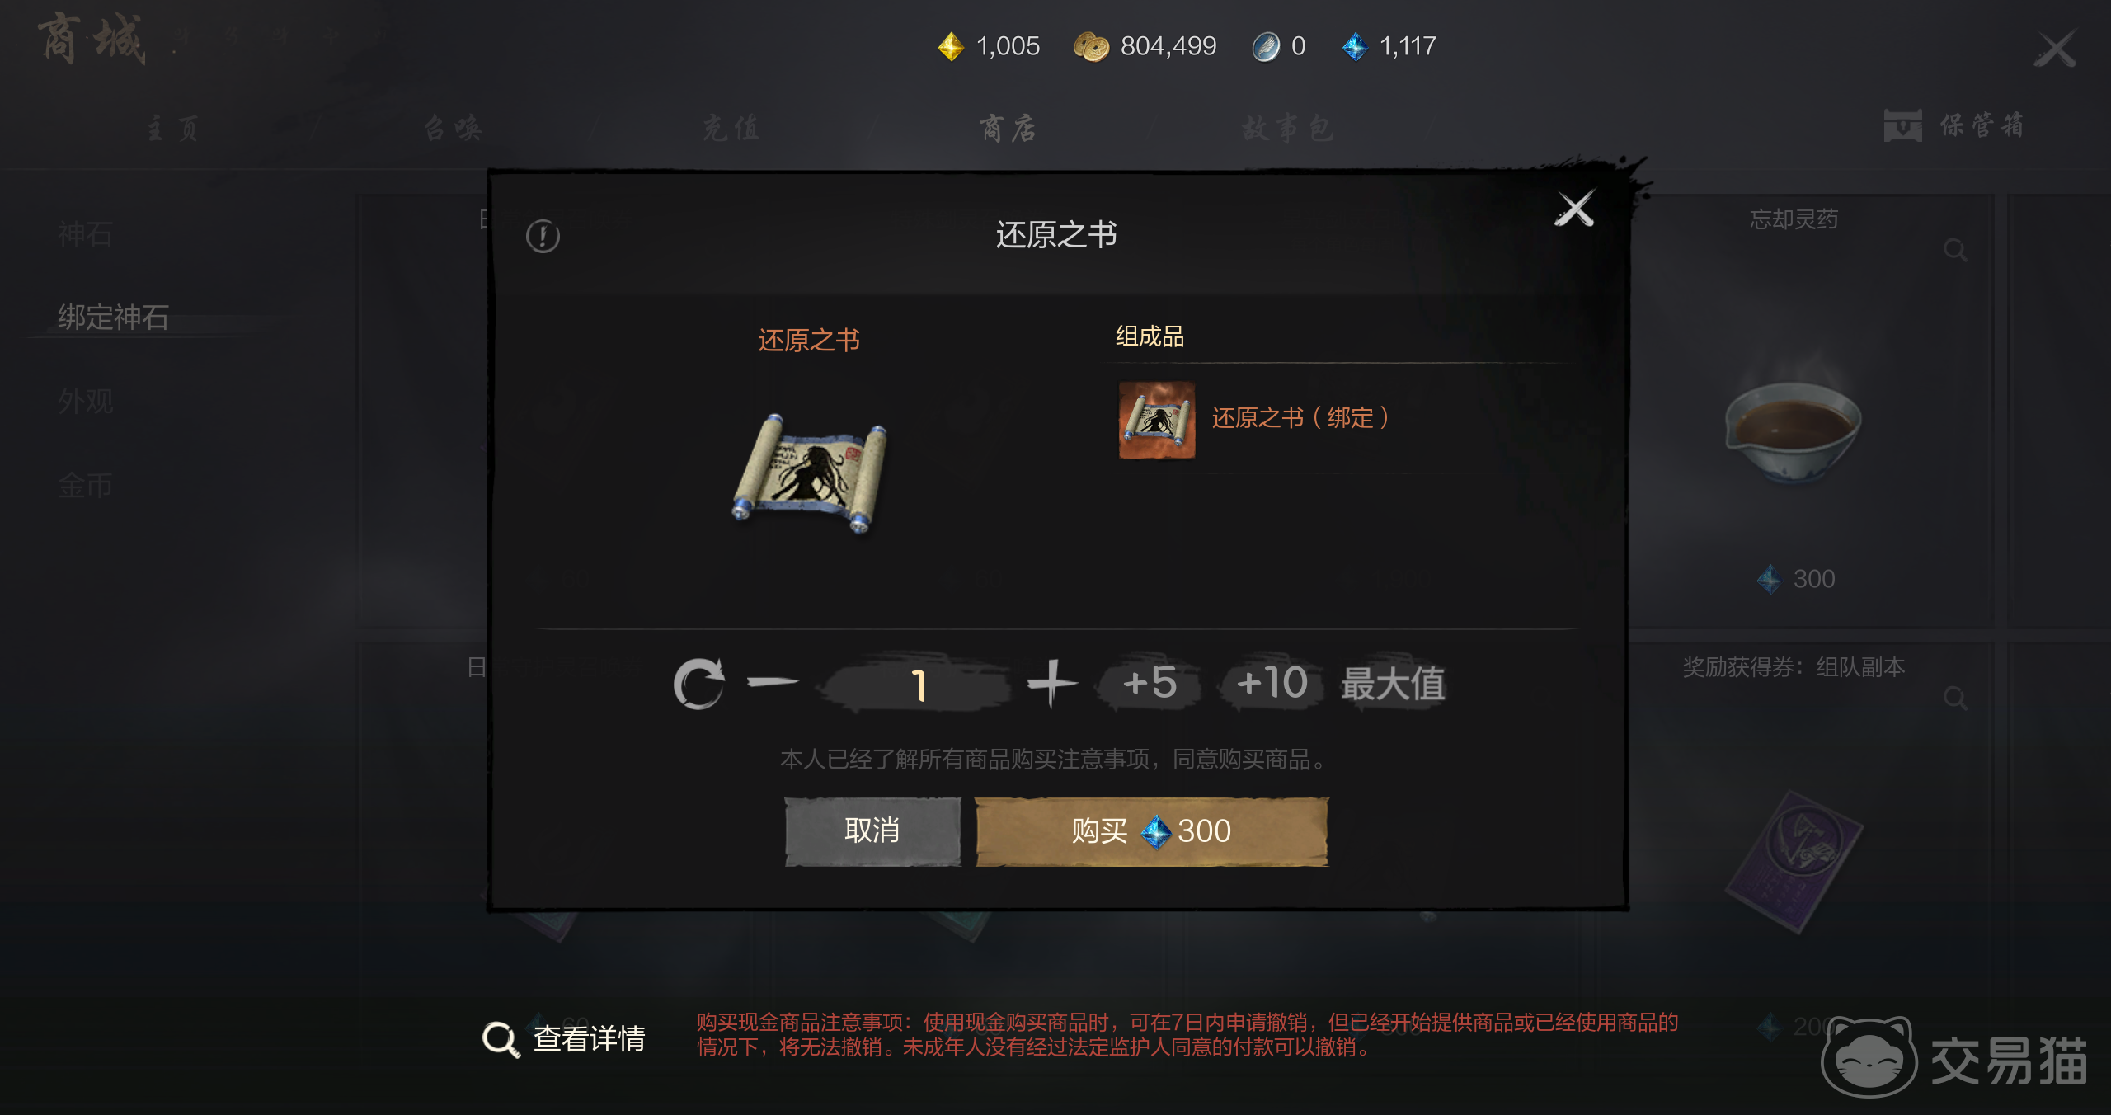
Task: Confirm with 购买 300 button
Action: 1152,831
